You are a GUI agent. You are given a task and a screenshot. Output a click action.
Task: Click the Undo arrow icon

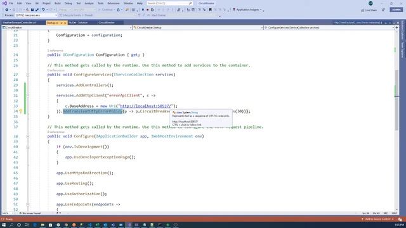pyautogui.click(x=43, y=9)
